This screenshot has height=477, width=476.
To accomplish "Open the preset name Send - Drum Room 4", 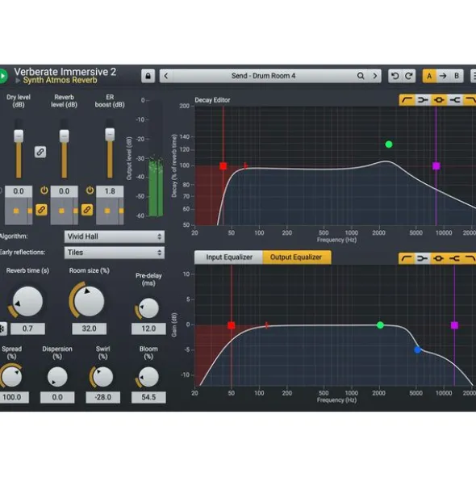I will [263, 76].
